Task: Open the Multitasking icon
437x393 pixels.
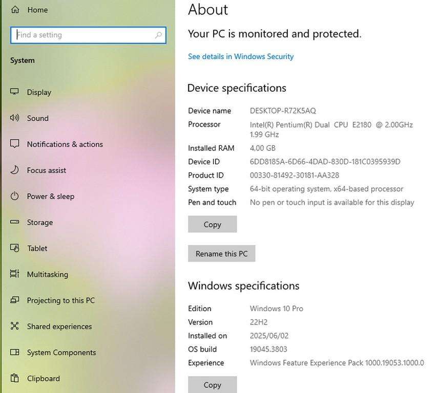Action: tap(15, 274)
